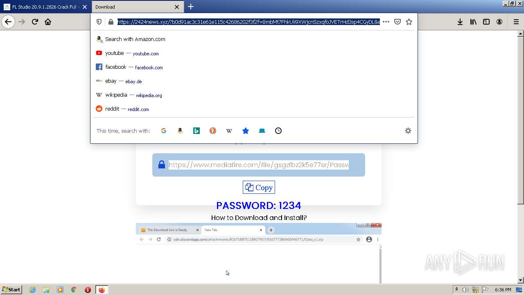The height and width of the screenshot is (295, 524).
Task: Save page to Pocket icon
Action: (x=398, y=22)
